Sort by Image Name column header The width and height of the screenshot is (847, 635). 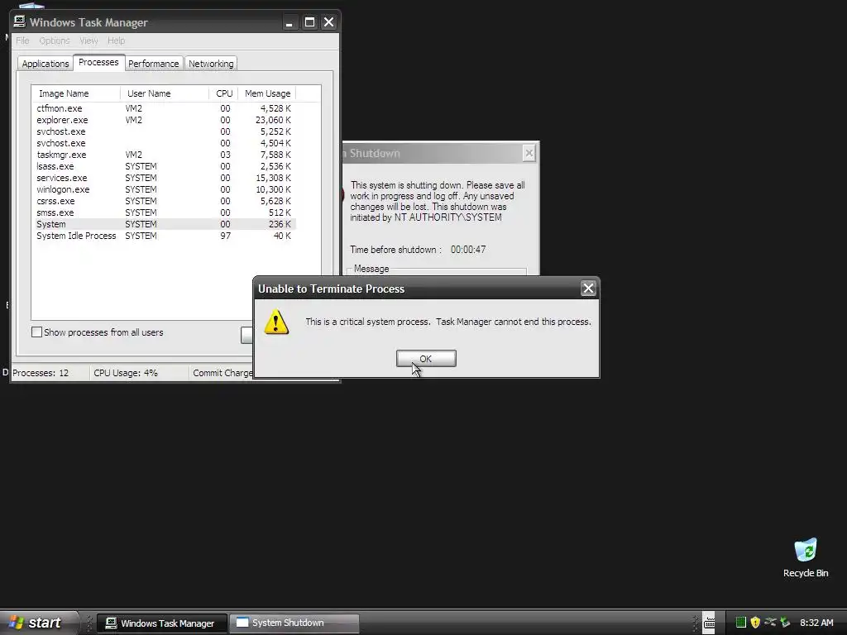coord(75,93)
